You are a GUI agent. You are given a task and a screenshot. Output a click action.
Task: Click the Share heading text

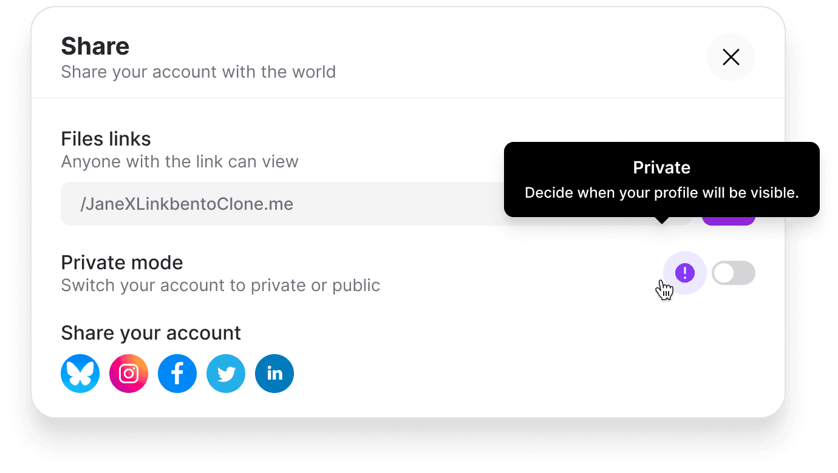(x=95, y=45)
